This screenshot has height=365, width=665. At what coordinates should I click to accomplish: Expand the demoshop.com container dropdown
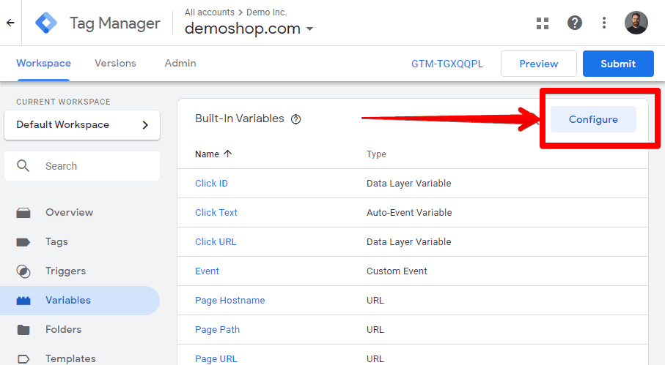(x=310, y=29)
